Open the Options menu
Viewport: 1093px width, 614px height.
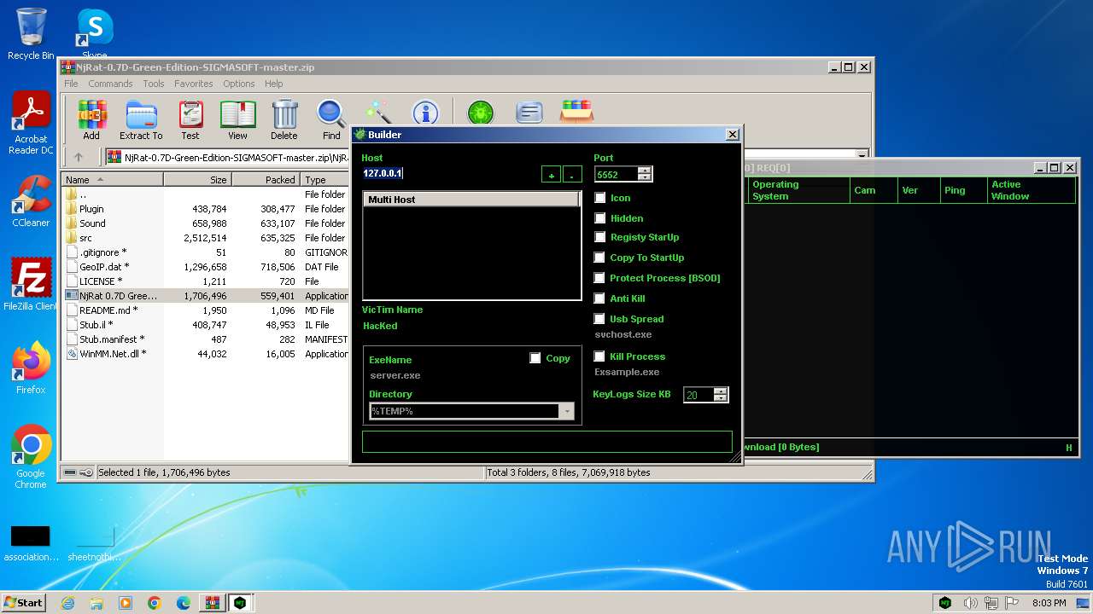(239, 84)
